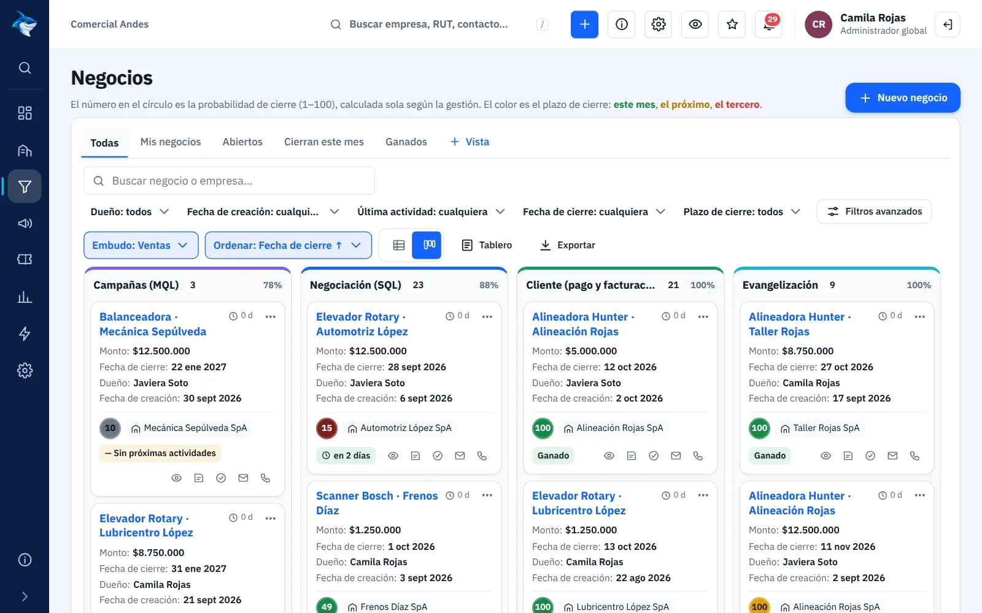Open the Dueño: todos filter dropdown

[130, 211]
